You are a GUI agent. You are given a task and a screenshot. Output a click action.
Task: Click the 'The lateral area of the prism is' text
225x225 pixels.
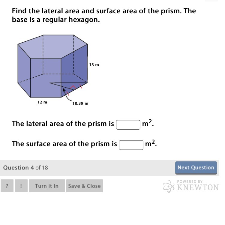[x=63, y=124]
